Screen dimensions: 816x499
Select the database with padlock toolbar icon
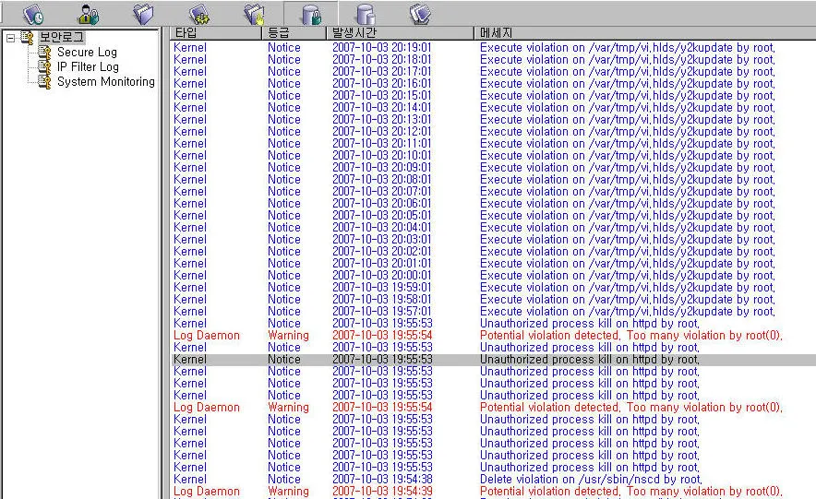tap(310, 14)
